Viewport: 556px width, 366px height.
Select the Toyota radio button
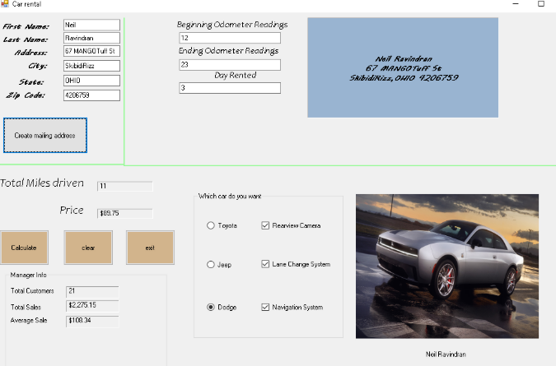tap(211, 225)
